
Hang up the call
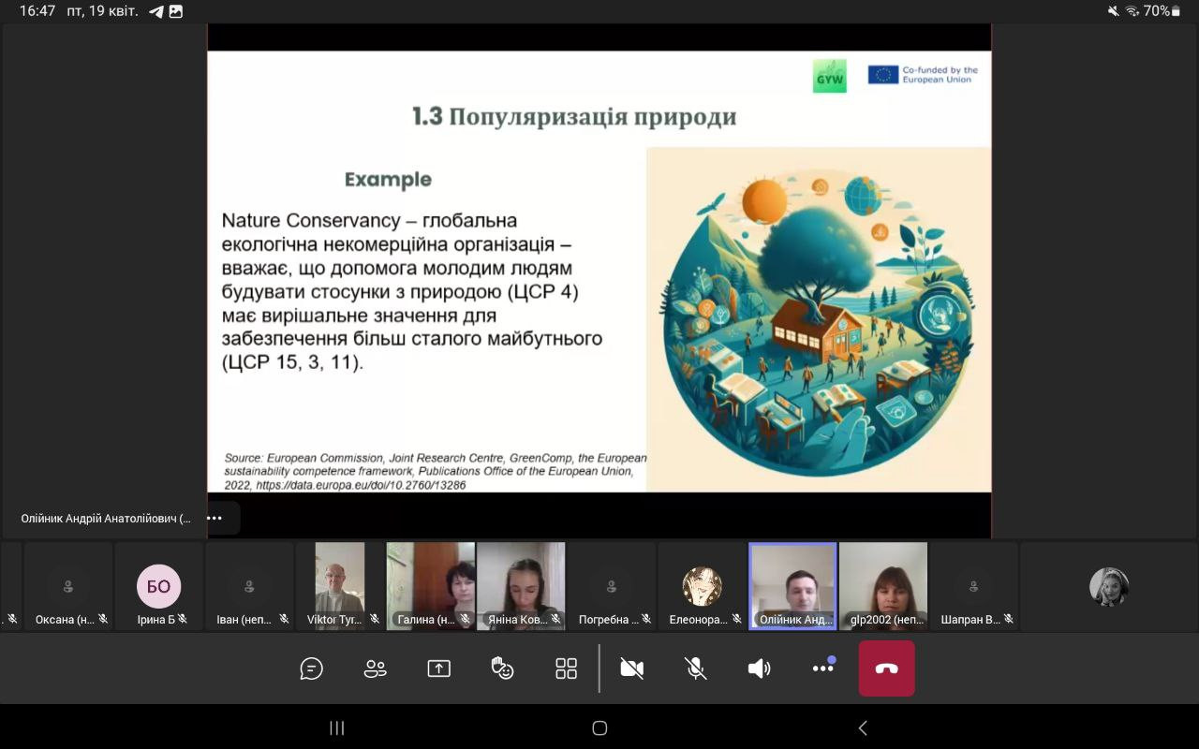(x=886, y=668)
